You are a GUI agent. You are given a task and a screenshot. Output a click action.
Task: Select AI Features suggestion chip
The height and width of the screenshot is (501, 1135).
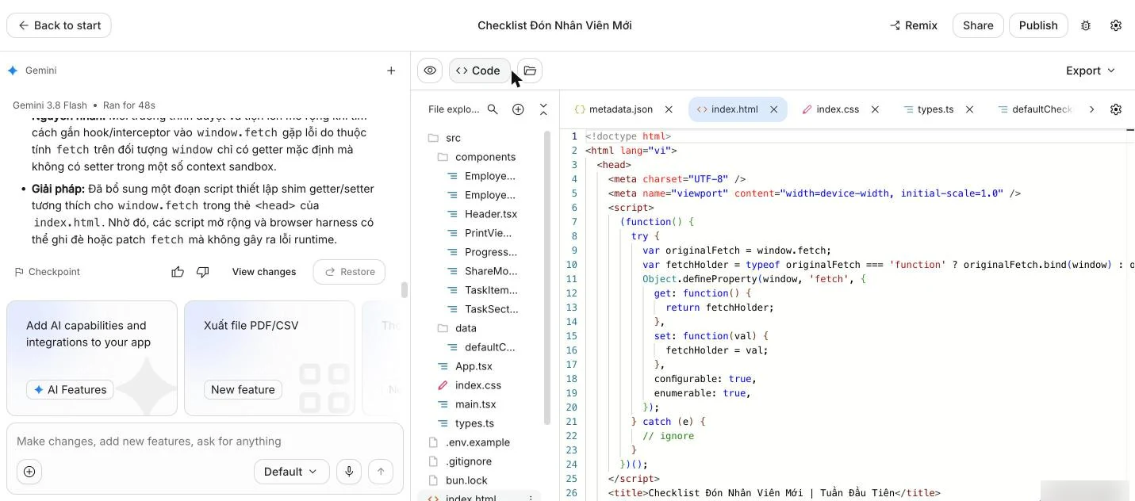pyautogui.click(x=70, y=389)
